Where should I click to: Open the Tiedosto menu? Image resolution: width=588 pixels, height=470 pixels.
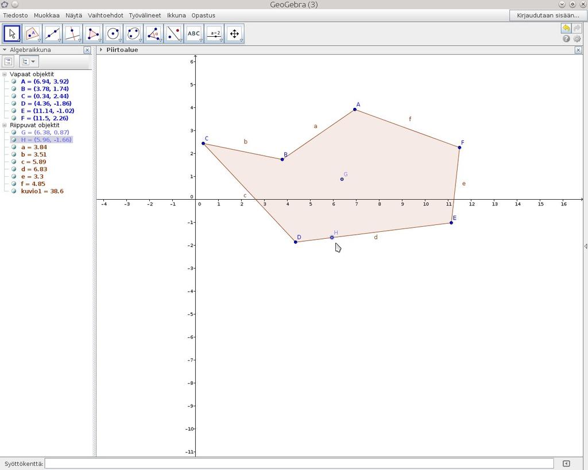tap(16, 15)
